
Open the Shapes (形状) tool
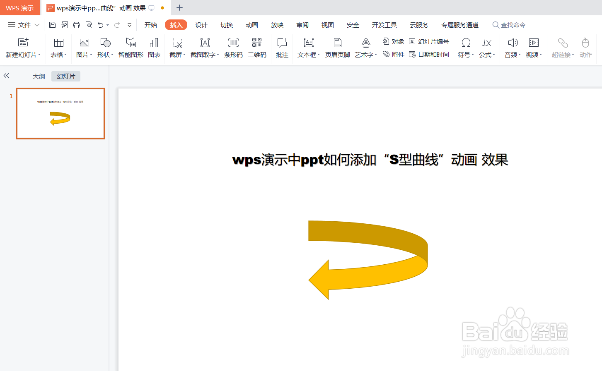pos(106,43)
